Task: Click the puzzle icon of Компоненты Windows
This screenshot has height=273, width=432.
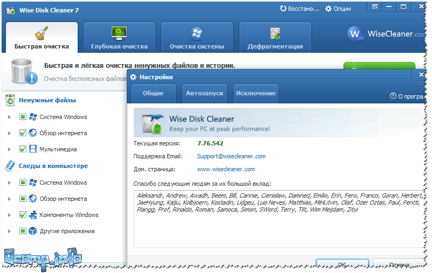Action: coord(32,215)
